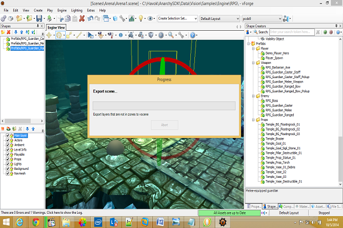Click the Export scene green arrow icon
The image size is (343, 228).
[x=49, y=19]
